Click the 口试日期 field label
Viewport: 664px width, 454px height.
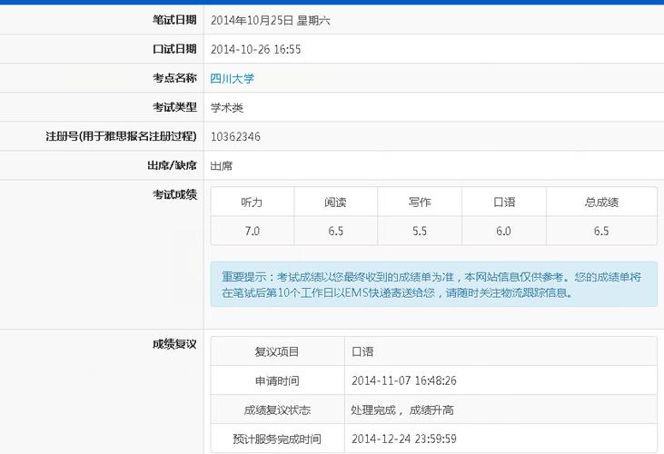point(174,49)
